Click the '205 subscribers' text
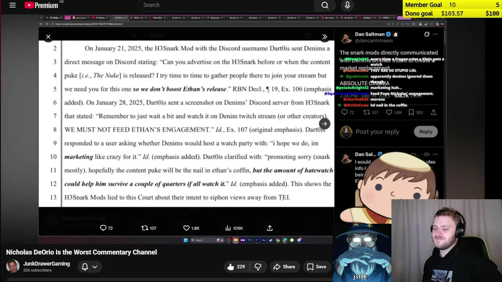 (x=37, y=270)
